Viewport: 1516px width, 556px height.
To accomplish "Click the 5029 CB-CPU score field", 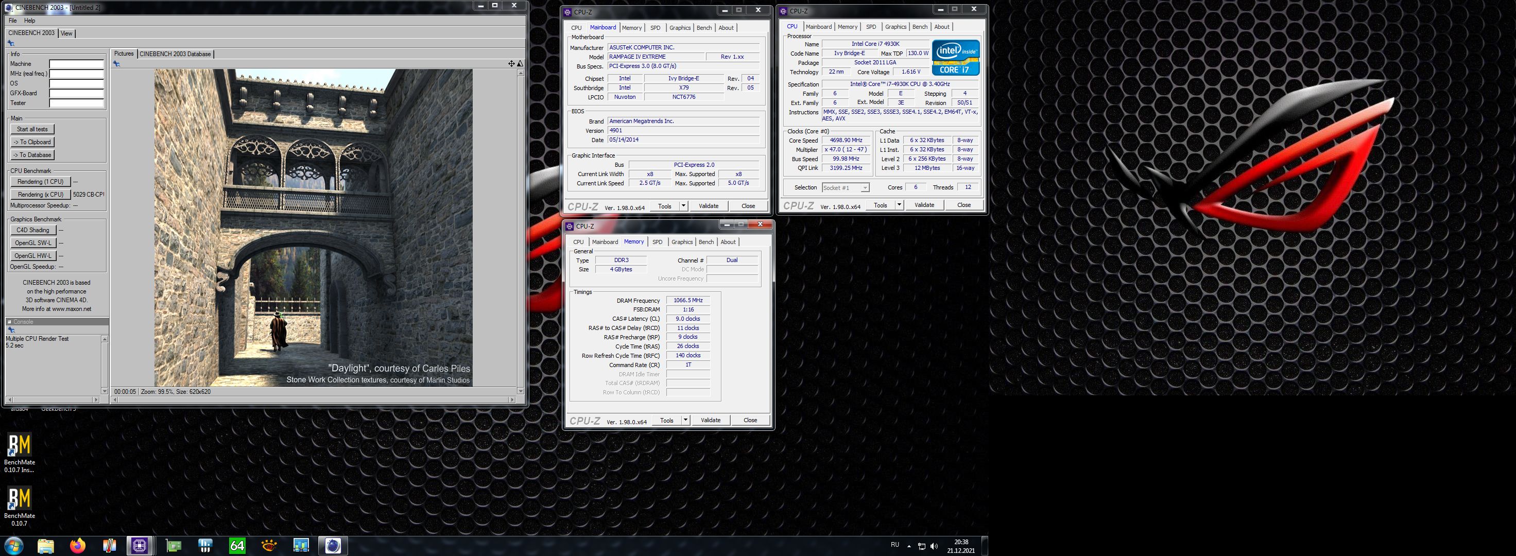I will (x=88, y=195).
